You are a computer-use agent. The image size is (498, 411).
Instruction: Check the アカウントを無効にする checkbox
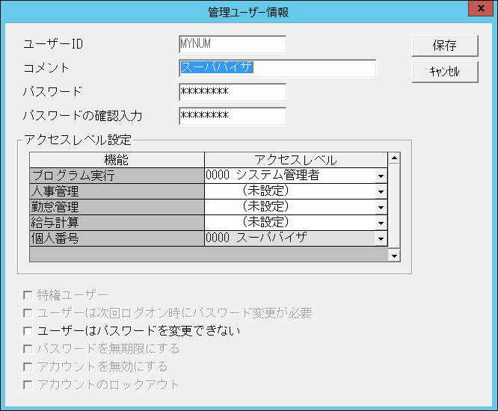coord(28,367)
